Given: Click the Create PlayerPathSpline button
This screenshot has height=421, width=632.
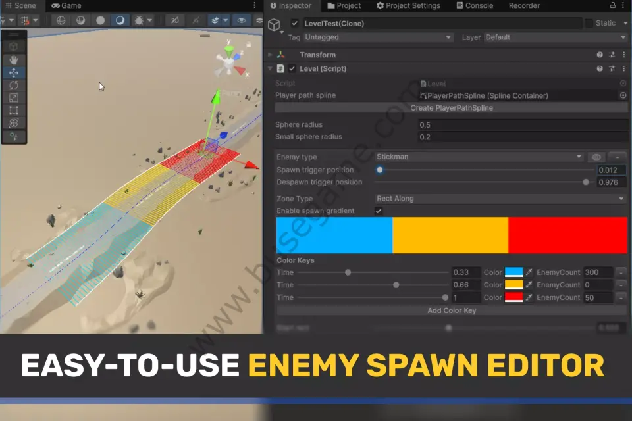Looking at the screenshot, I should (451, 108).
